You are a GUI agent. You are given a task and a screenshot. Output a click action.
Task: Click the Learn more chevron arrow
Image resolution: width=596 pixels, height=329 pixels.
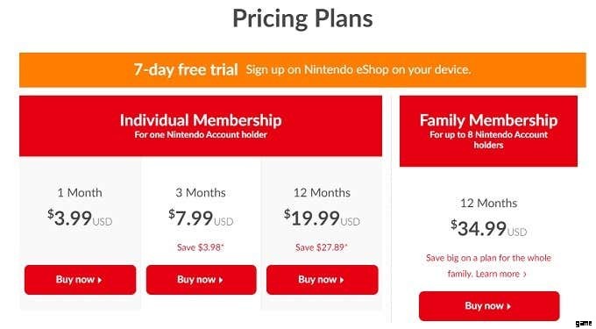(525, 275)
